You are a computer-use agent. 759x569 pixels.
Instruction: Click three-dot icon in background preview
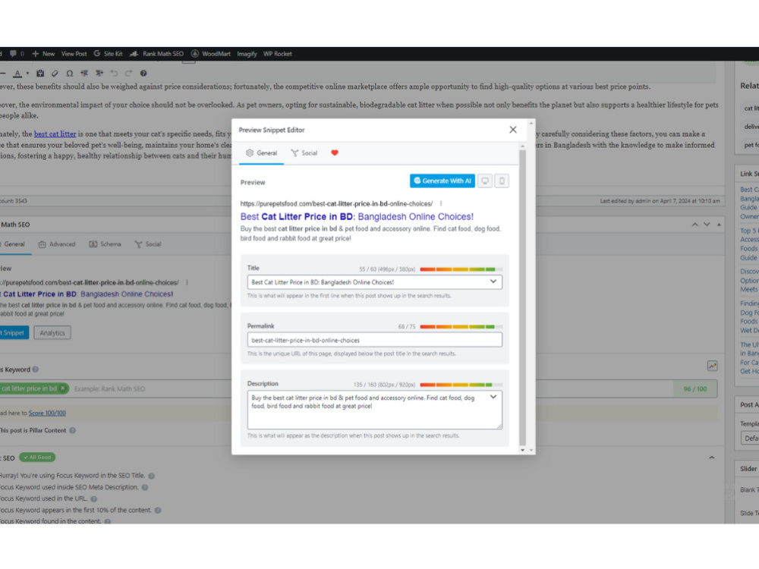(187, 282)
